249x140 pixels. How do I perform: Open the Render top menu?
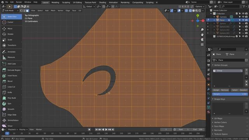[19, 2]
